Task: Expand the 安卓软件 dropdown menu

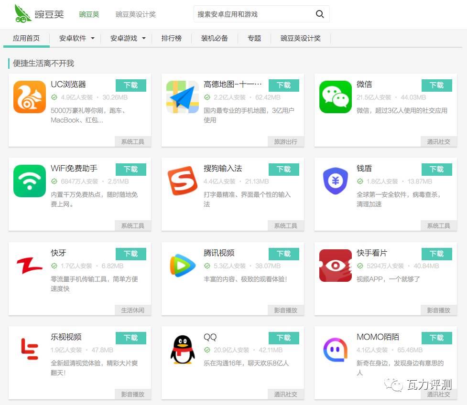Action: click(x=76, y=38)
